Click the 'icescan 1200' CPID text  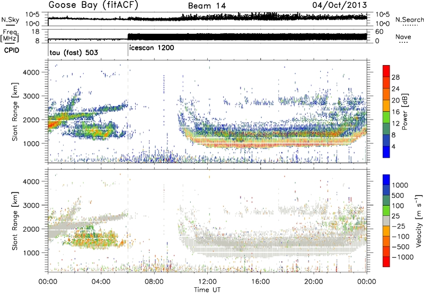(x=152, y=48)
